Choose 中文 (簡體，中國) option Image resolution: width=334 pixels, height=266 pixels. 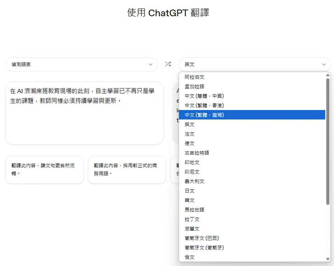click(x=252, y=96)
